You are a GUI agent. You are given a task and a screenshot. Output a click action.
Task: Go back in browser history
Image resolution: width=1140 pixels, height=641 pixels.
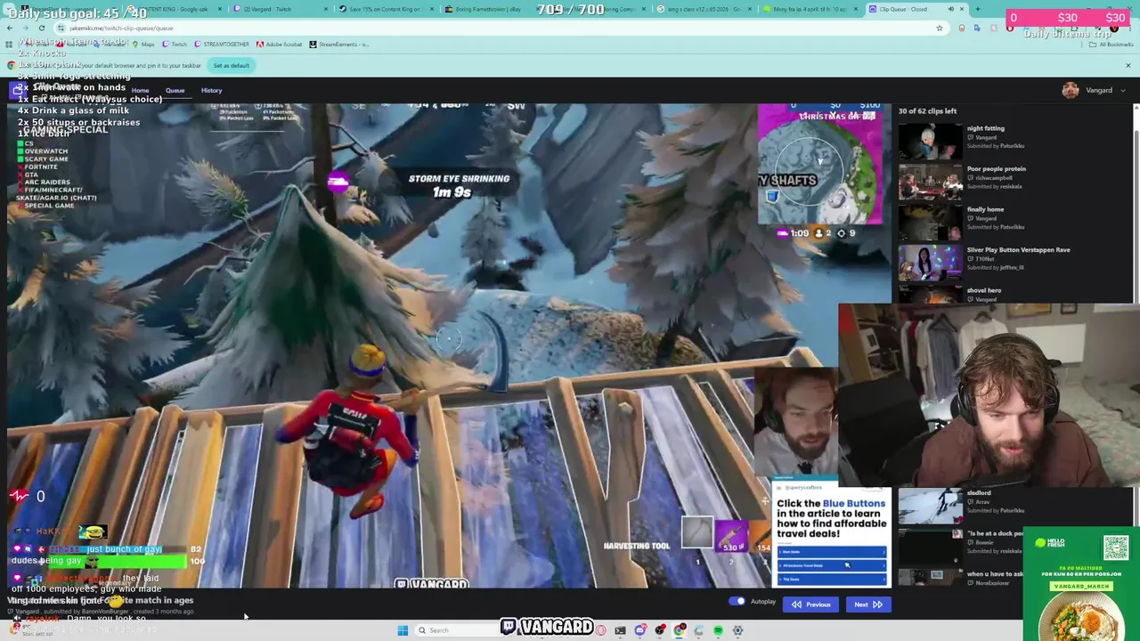[10, 28]
